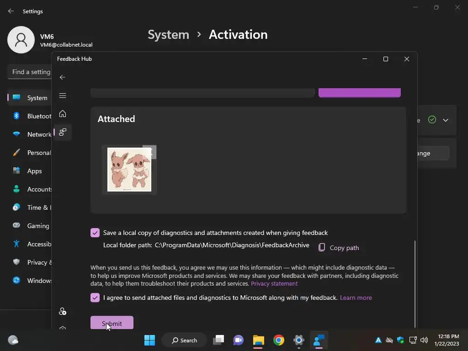The width and height of the screenshot is (468, 351).
Task: Close the Feedback Hub window
Action: click(406, 59)
